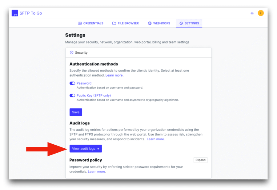
Task: Expand the Password policy section
Action: 200,160
